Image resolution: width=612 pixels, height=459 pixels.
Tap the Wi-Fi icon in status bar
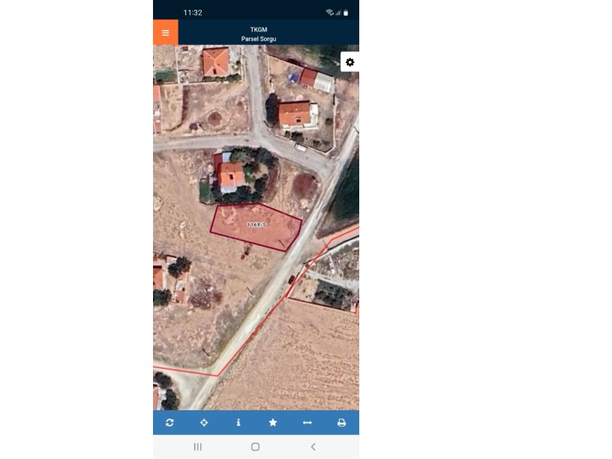[329, 13]
